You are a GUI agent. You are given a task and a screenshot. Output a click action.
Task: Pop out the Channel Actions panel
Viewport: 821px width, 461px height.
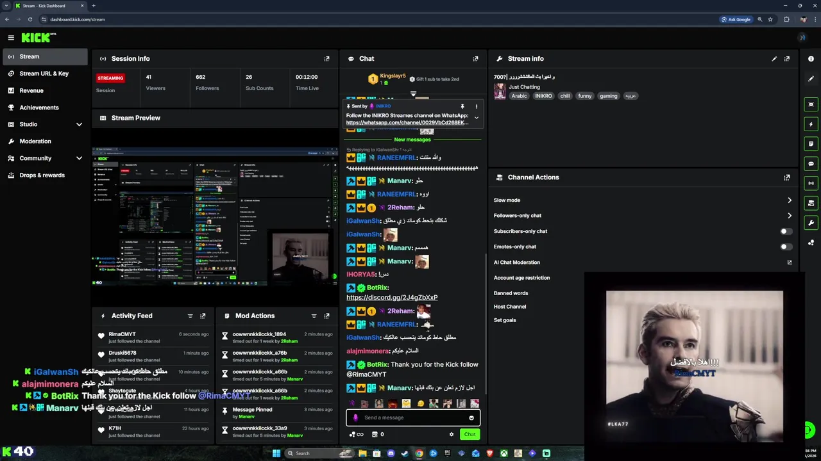click(787, 177)
